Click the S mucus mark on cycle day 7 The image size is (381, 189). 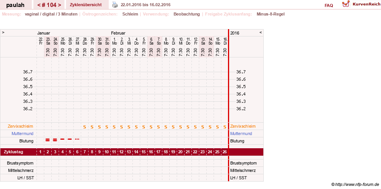click(85, 127)
